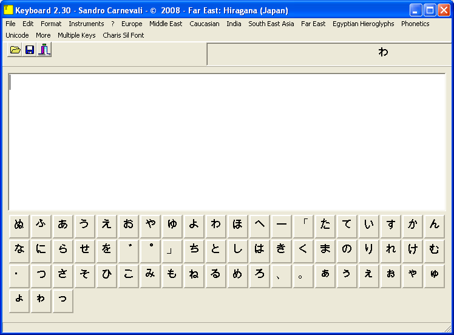
Task: Open the Far East menu
Action: (313, 24)
